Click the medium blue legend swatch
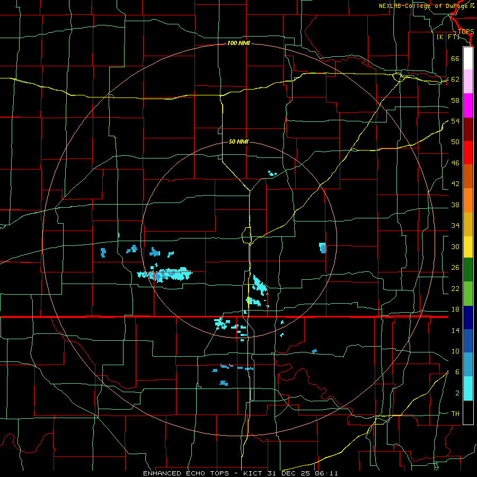 [468, 341]
